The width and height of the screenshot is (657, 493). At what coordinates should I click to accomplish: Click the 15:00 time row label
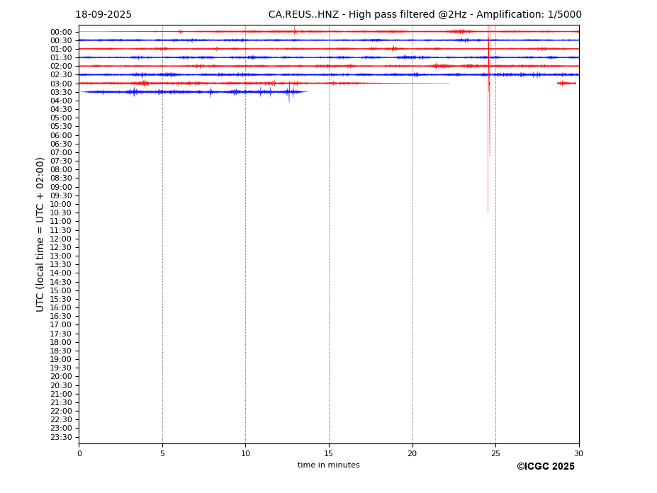(x=61, y=290)
